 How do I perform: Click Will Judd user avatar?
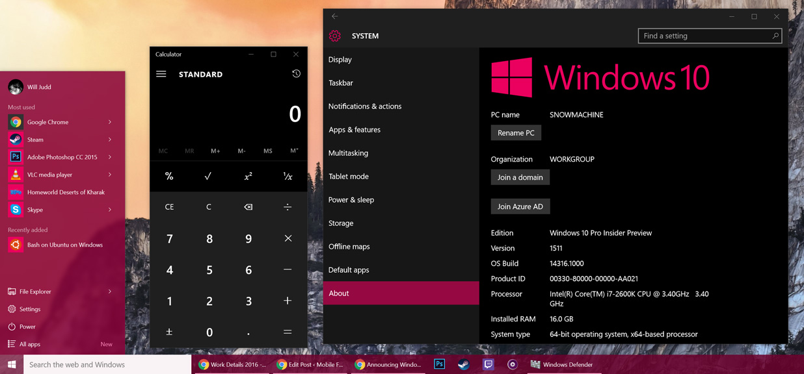point(16,87)
